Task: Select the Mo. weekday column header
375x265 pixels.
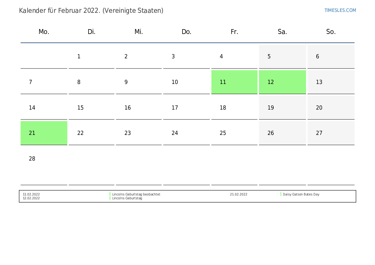Action: pos(44,32)
